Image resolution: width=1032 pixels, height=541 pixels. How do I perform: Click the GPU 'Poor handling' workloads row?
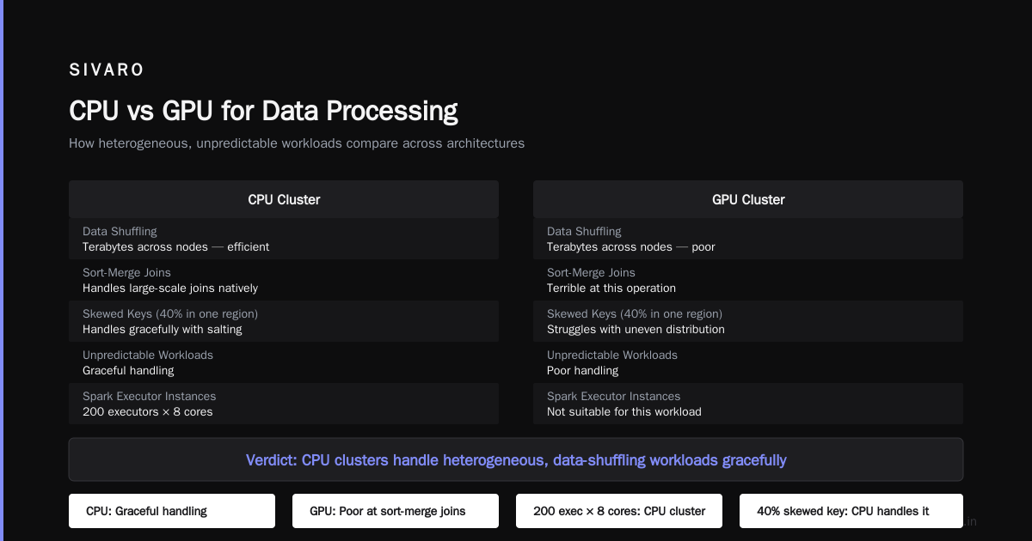click(748, 362)
